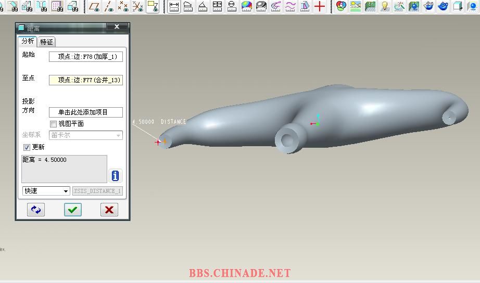Select the 分析 tab
This screenshot has height=283, width=480.
pos(27,41)
